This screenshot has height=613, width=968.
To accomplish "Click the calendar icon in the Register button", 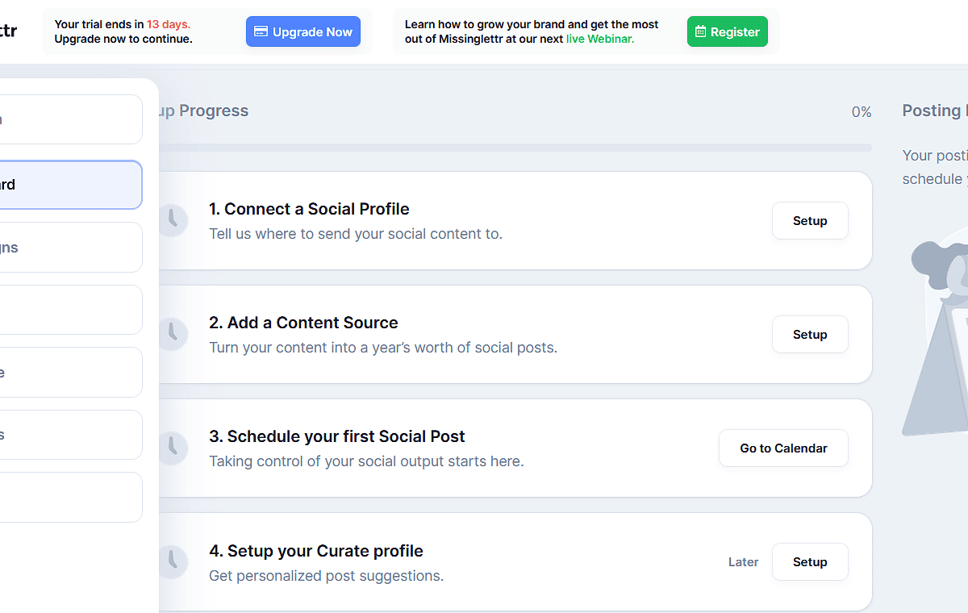I will click(x=700, y=32).
